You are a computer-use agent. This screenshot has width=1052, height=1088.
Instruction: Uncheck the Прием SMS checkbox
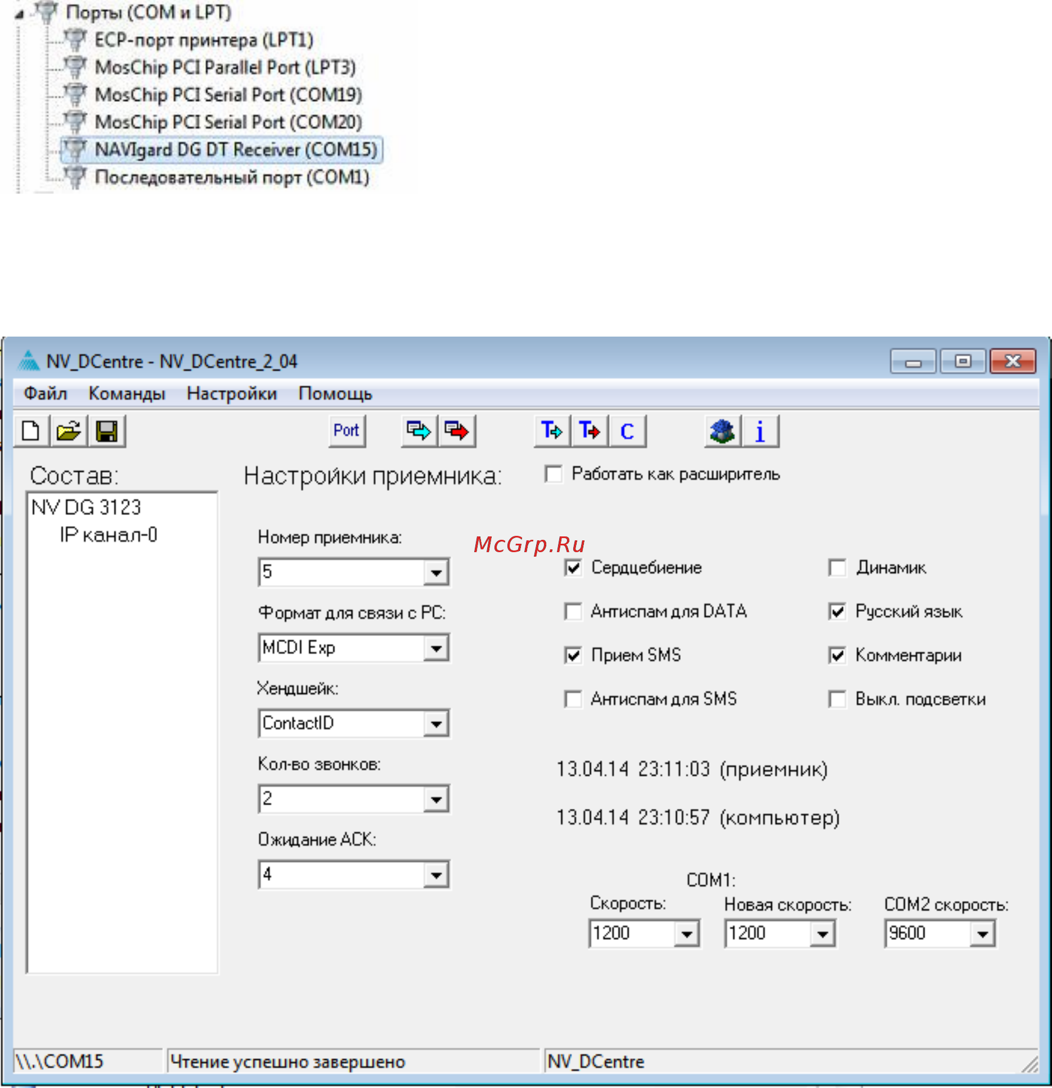pyautogui.click(x=573, y=655)
